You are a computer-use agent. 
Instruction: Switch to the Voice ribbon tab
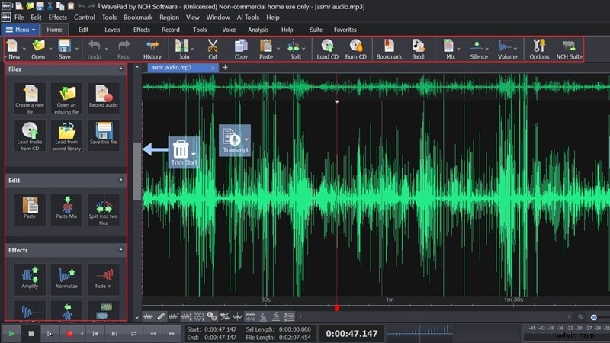(229, 30)
